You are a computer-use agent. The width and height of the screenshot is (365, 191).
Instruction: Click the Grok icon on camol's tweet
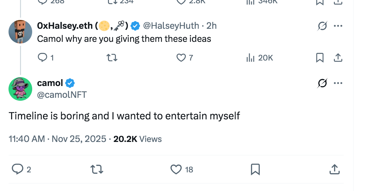click(x=322, y=84)
